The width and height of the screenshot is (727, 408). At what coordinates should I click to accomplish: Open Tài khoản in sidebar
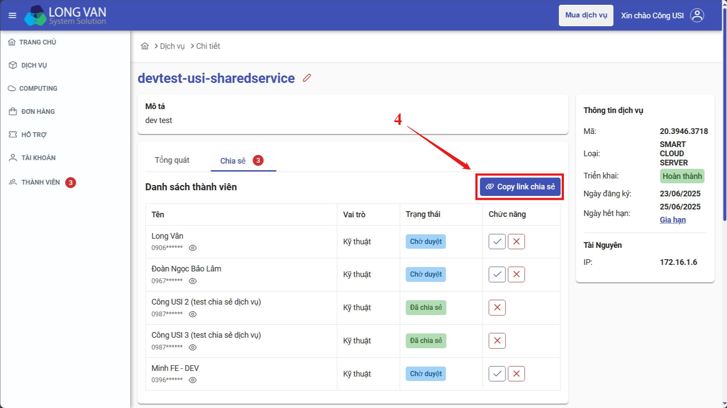click(32, 158)
